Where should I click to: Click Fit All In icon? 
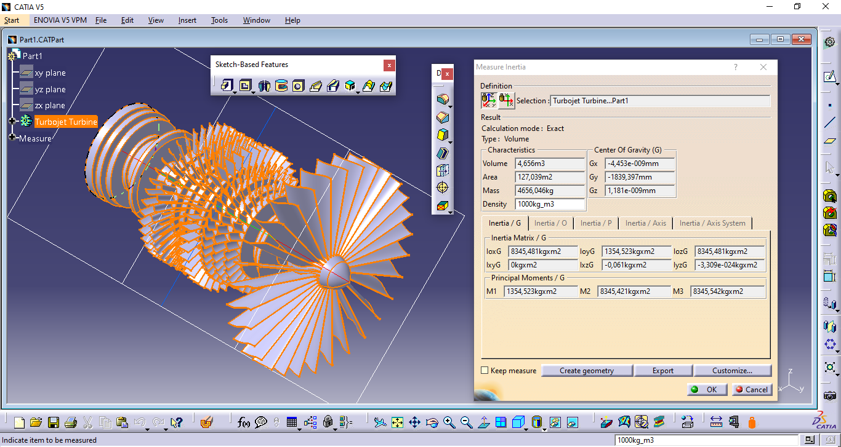397,422
